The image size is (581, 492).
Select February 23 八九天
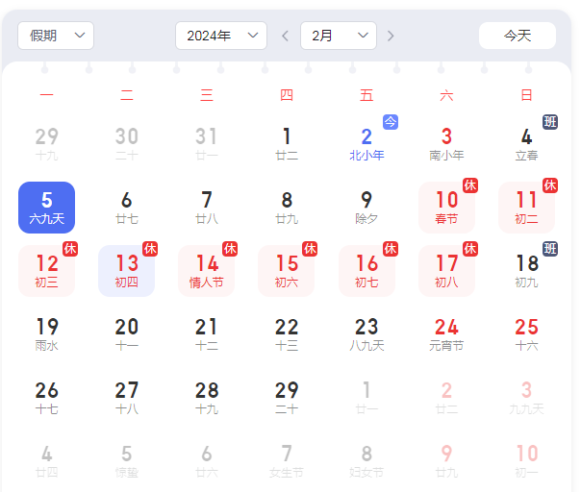[x=366, y=334]
